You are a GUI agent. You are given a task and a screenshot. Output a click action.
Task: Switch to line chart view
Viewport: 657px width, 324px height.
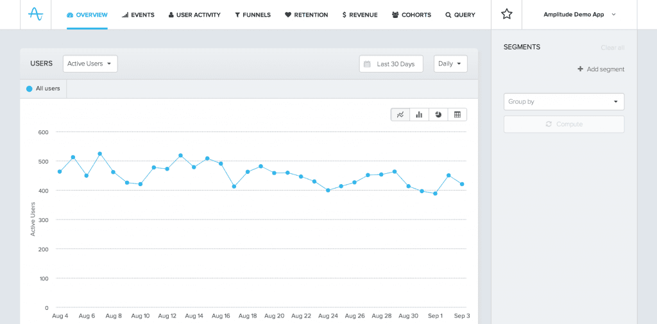pyautogui.click(x=400, y=115)
